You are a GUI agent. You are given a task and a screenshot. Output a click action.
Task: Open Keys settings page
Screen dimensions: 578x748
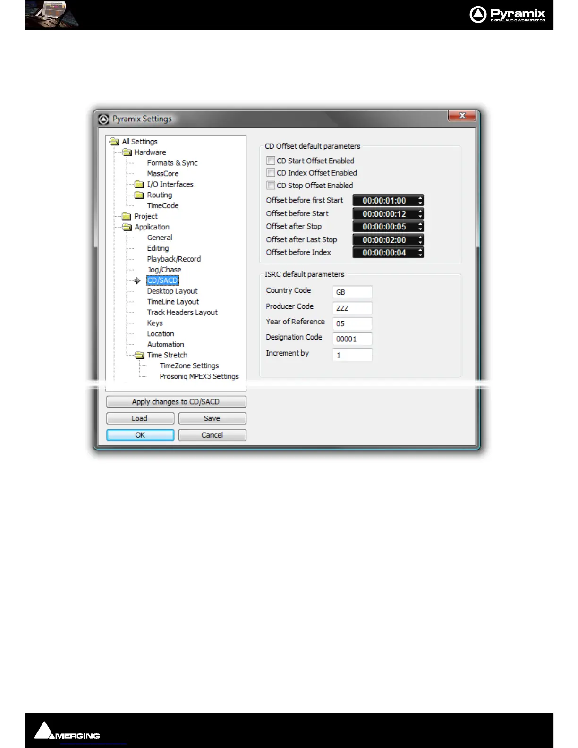pyautogui.click(x=155, y=323)
